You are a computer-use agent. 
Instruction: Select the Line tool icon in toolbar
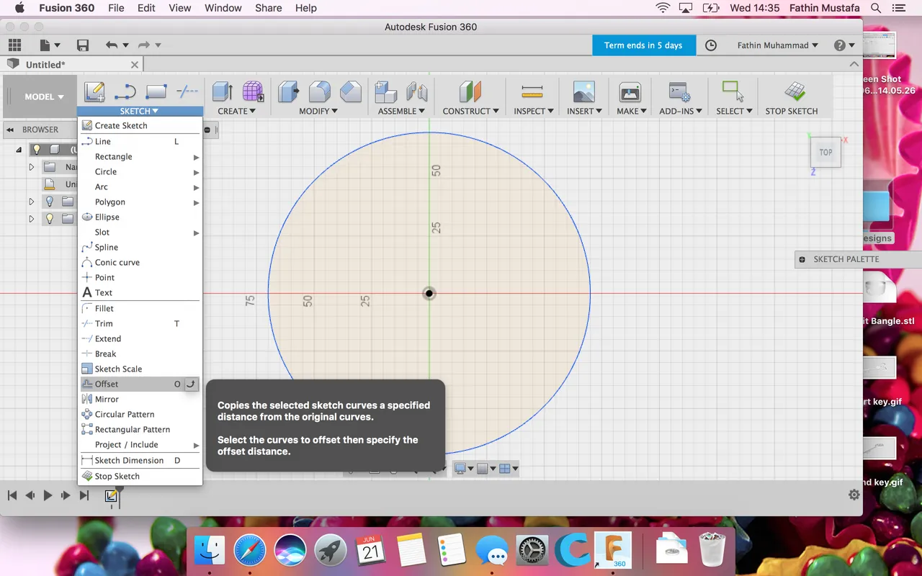125,91
